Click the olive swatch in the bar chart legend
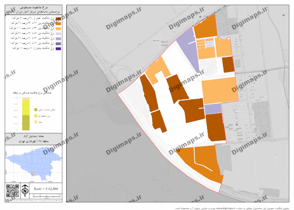 tap(36, 110)
